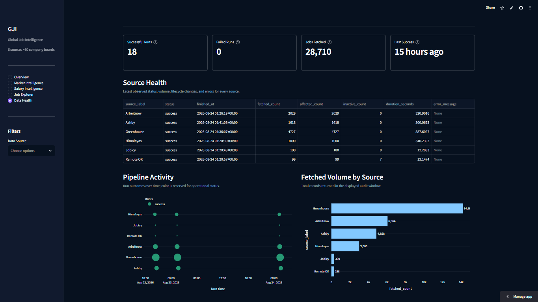This screenshot has width=538, height=302.
Task: Click the status column header
Action: coord(179,104)
